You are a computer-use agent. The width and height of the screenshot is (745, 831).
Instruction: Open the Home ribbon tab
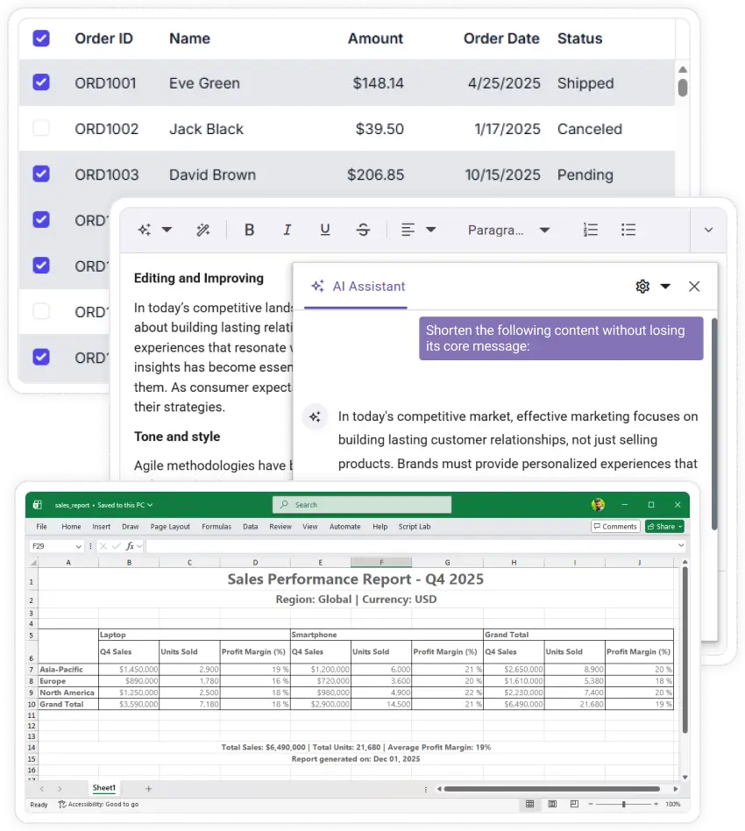click(71, 526)
